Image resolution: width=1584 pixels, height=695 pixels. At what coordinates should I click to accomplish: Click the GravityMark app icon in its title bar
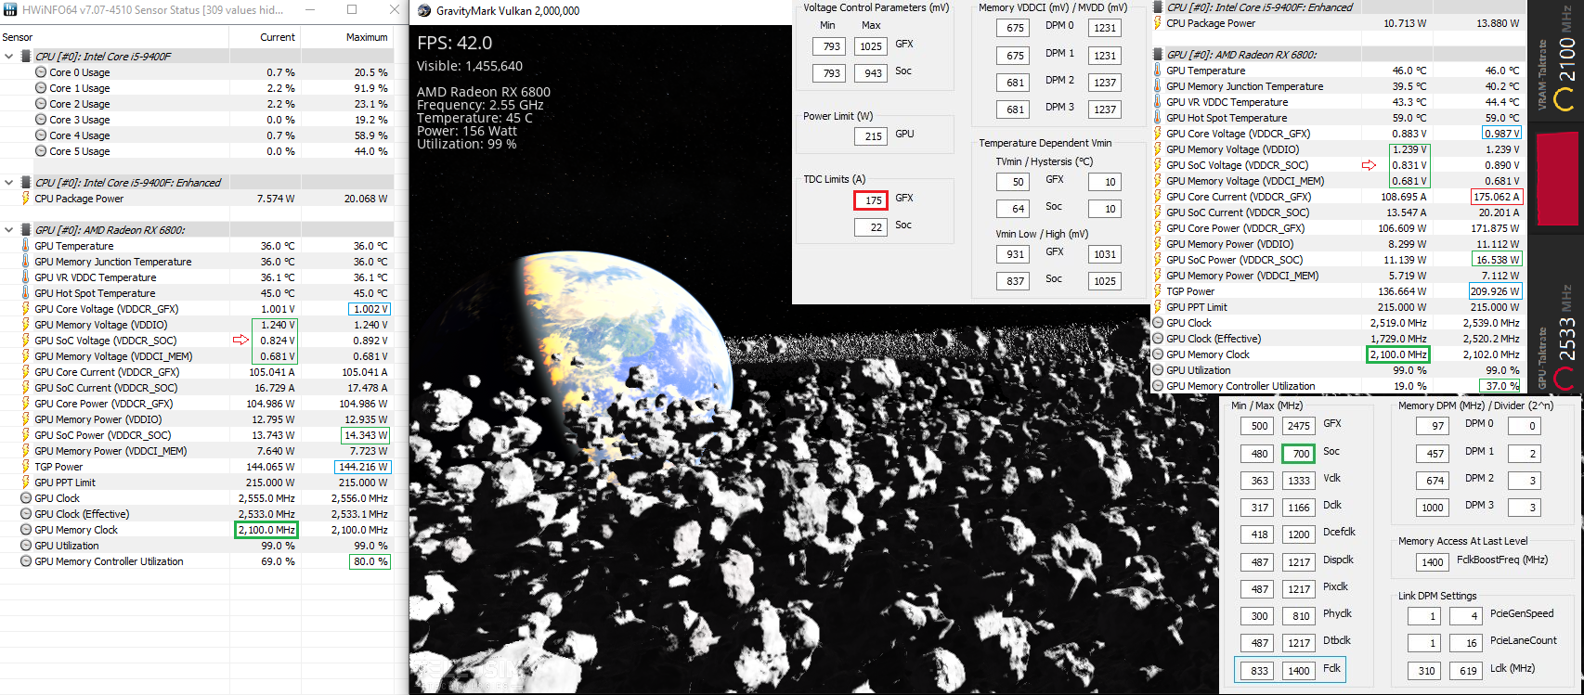[x=424, y=11]
